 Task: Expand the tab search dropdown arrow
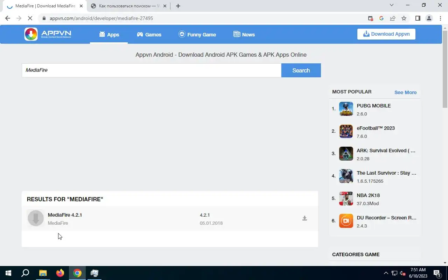coord(392,5)
